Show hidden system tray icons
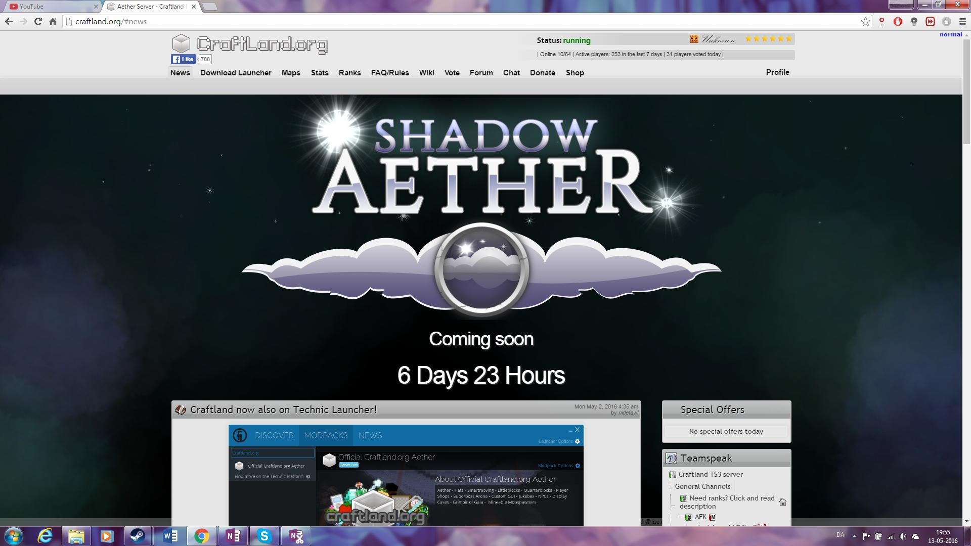Screen dimensions: 971x546 [x=854, y=536]
